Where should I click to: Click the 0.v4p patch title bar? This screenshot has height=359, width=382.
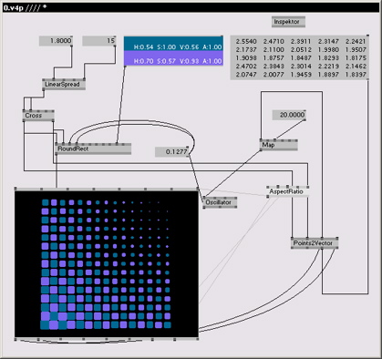click(191, 7)
